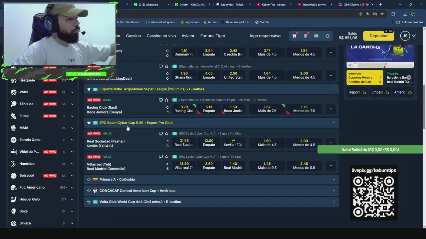The width and height of the screenshot is (426, 239).
Task: Favorite the Ghana vs United States match
Action: click(x=166, y=66)
